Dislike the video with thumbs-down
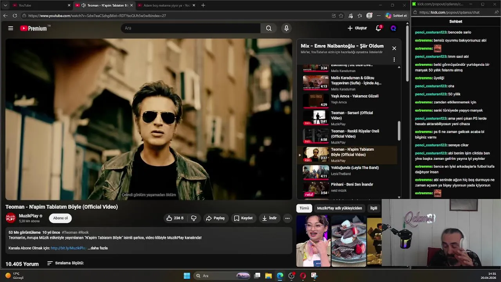Screen dimensions: 501x282 pos(194,218)
